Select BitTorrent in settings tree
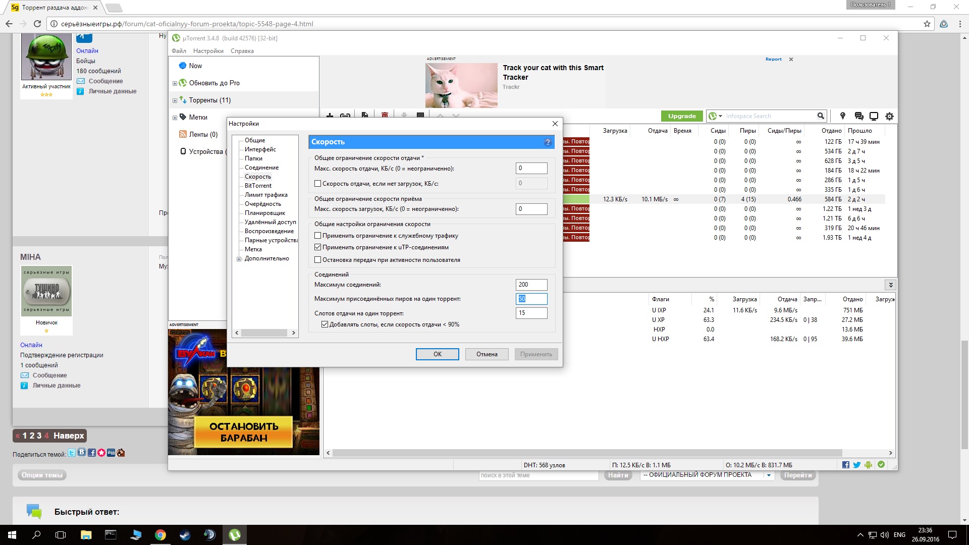 (x=258, y=186)
